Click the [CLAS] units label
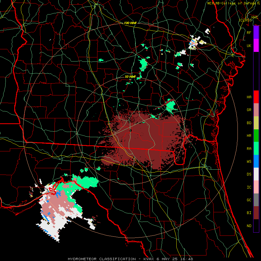Screen dimensions: 261x261 pos(245,20)
